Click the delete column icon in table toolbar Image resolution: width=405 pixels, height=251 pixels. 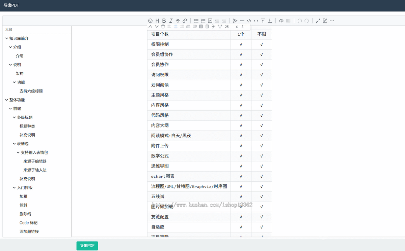pos(220,27)
